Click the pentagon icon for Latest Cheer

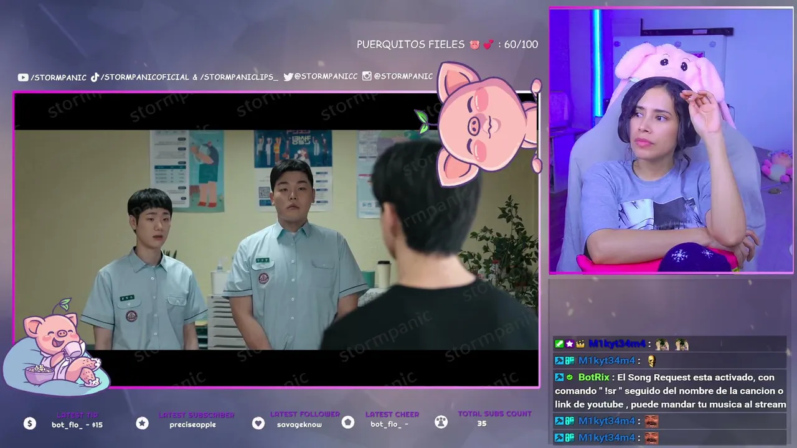(348, 422)
